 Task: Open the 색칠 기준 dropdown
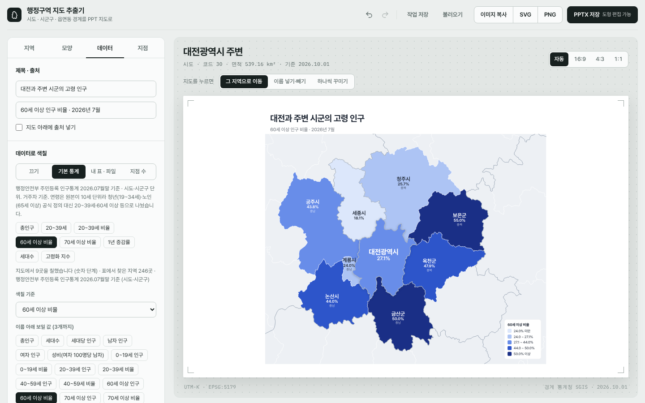pos(86,309)
